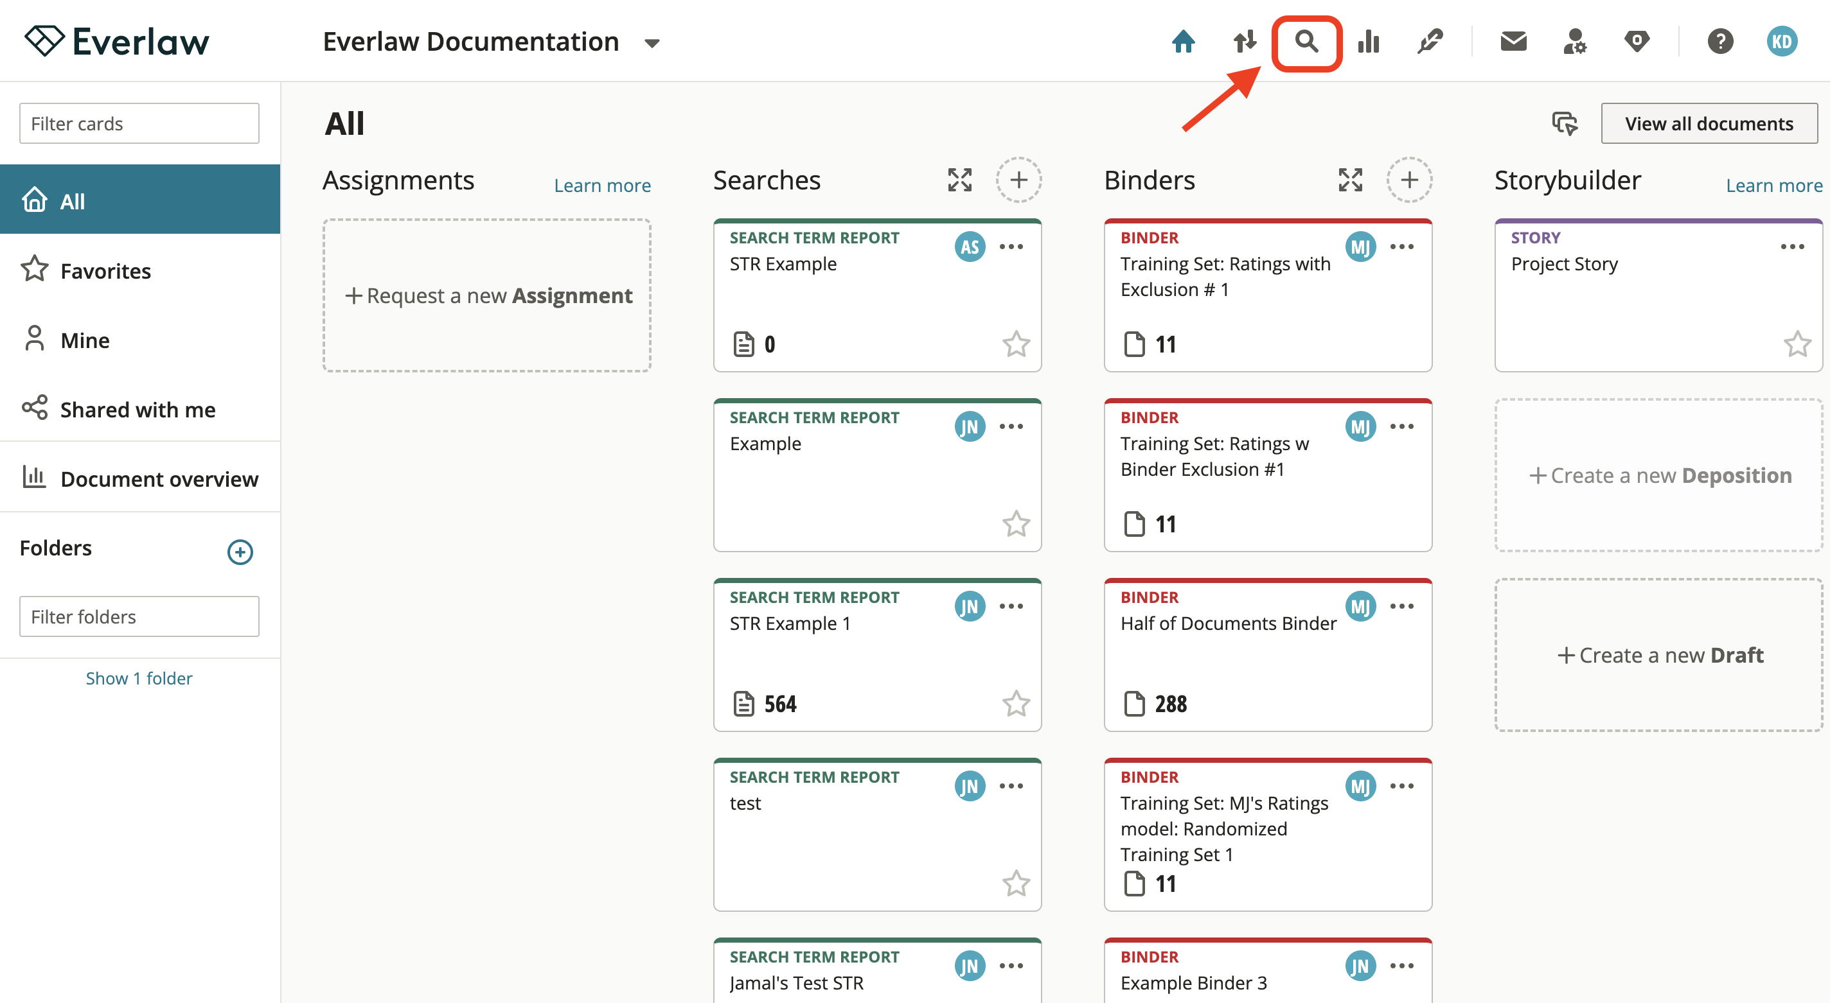Click the batch select cards icon
Image resolution: width=1830 pixels, height=1003 pixels.
point(1565,123)
